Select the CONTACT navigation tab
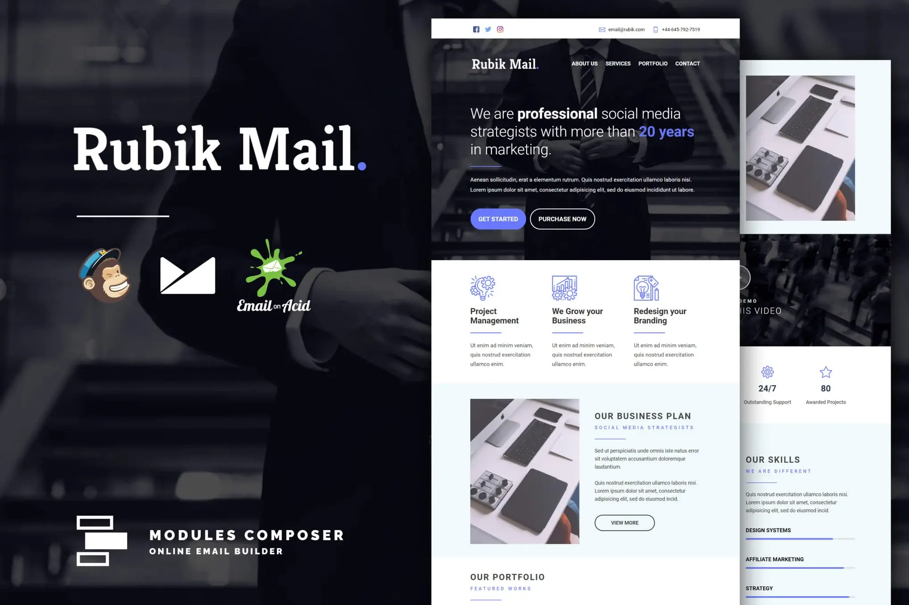The image size is (909, 605). [687, 63]
